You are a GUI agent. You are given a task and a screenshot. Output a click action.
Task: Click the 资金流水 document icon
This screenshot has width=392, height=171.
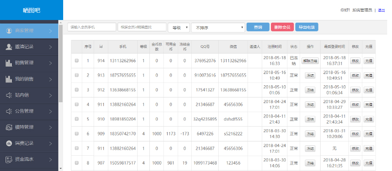pyautogui.click(x=9, y=160)
